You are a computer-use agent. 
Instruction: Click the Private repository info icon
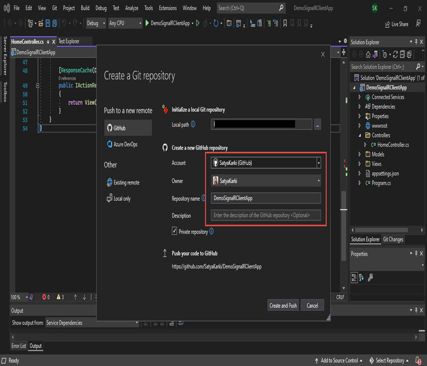[211, 231]
